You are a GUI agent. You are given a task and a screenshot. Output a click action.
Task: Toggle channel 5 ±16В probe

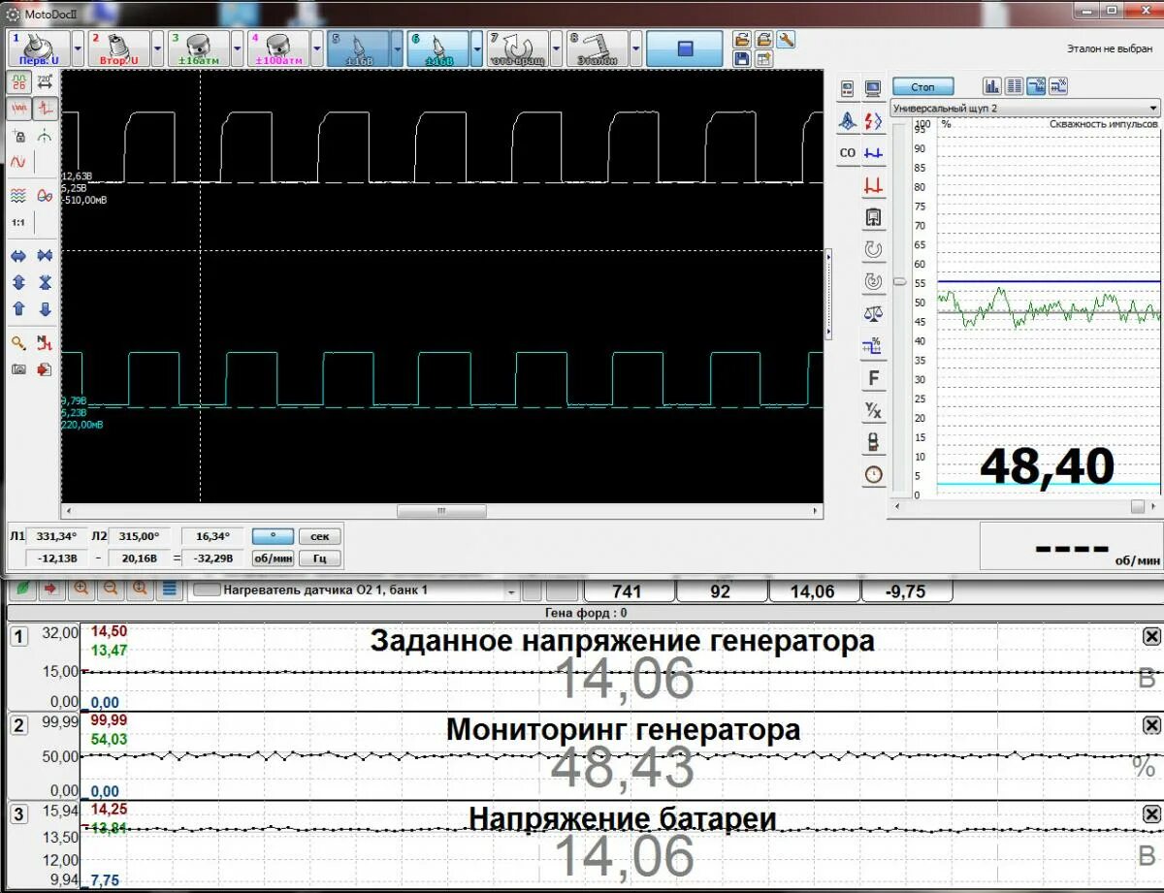pos(357,48)
